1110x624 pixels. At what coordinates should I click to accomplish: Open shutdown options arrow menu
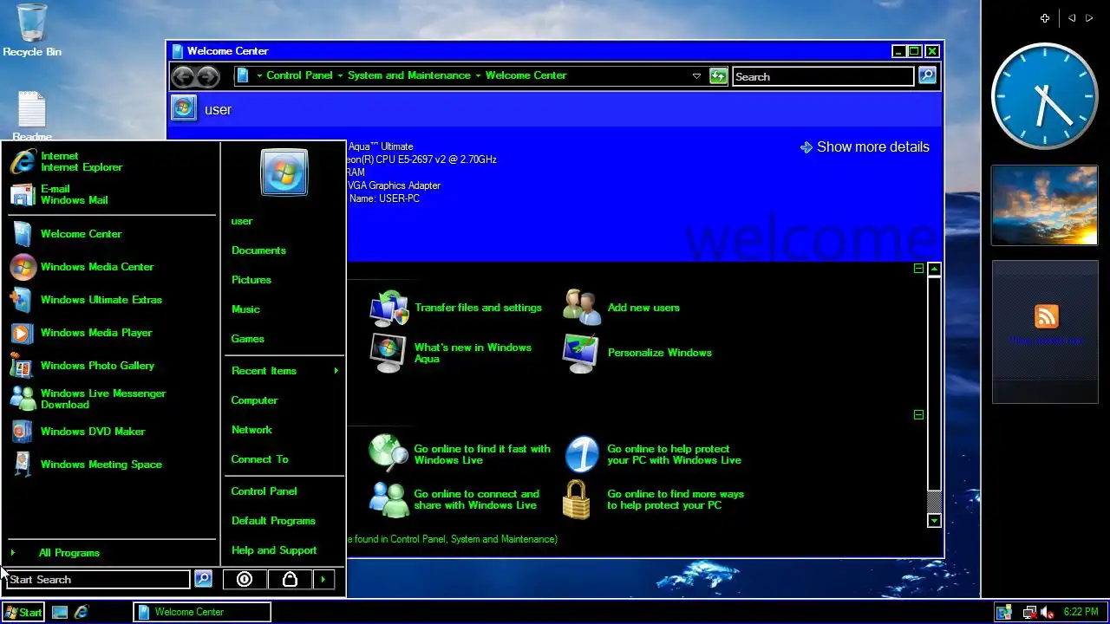coord(323,579)
